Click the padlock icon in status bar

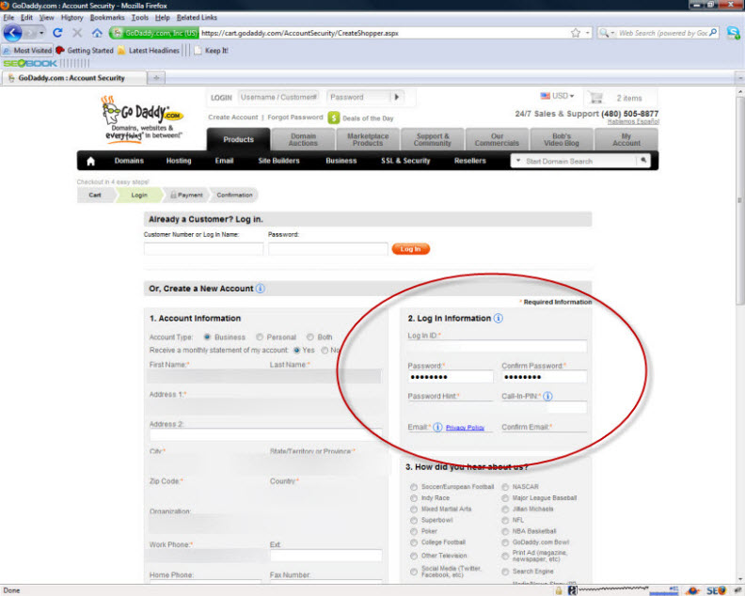click(559, 590)
